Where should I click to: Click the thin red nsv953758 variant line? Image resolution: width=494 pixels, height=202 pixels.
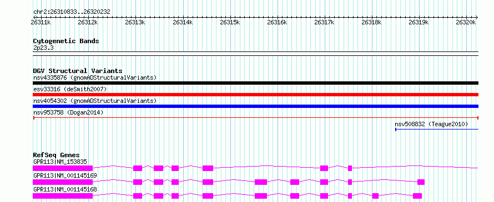click(x=255, y=118)
